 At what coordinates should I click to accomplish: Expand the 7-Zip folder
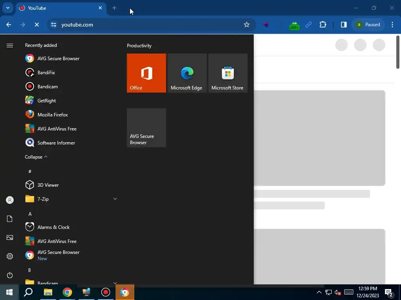[x=71, y=199]
